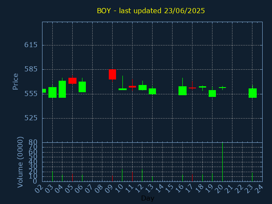Select the red candlestick on day 05

(72, 81)
